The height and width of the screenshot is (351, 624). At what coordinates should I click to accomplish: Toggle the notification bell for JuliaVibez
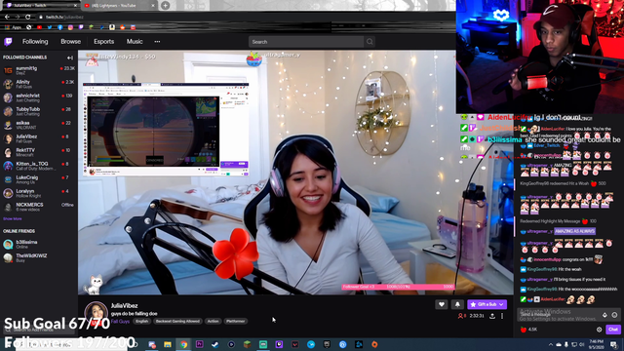pos(457,304)
